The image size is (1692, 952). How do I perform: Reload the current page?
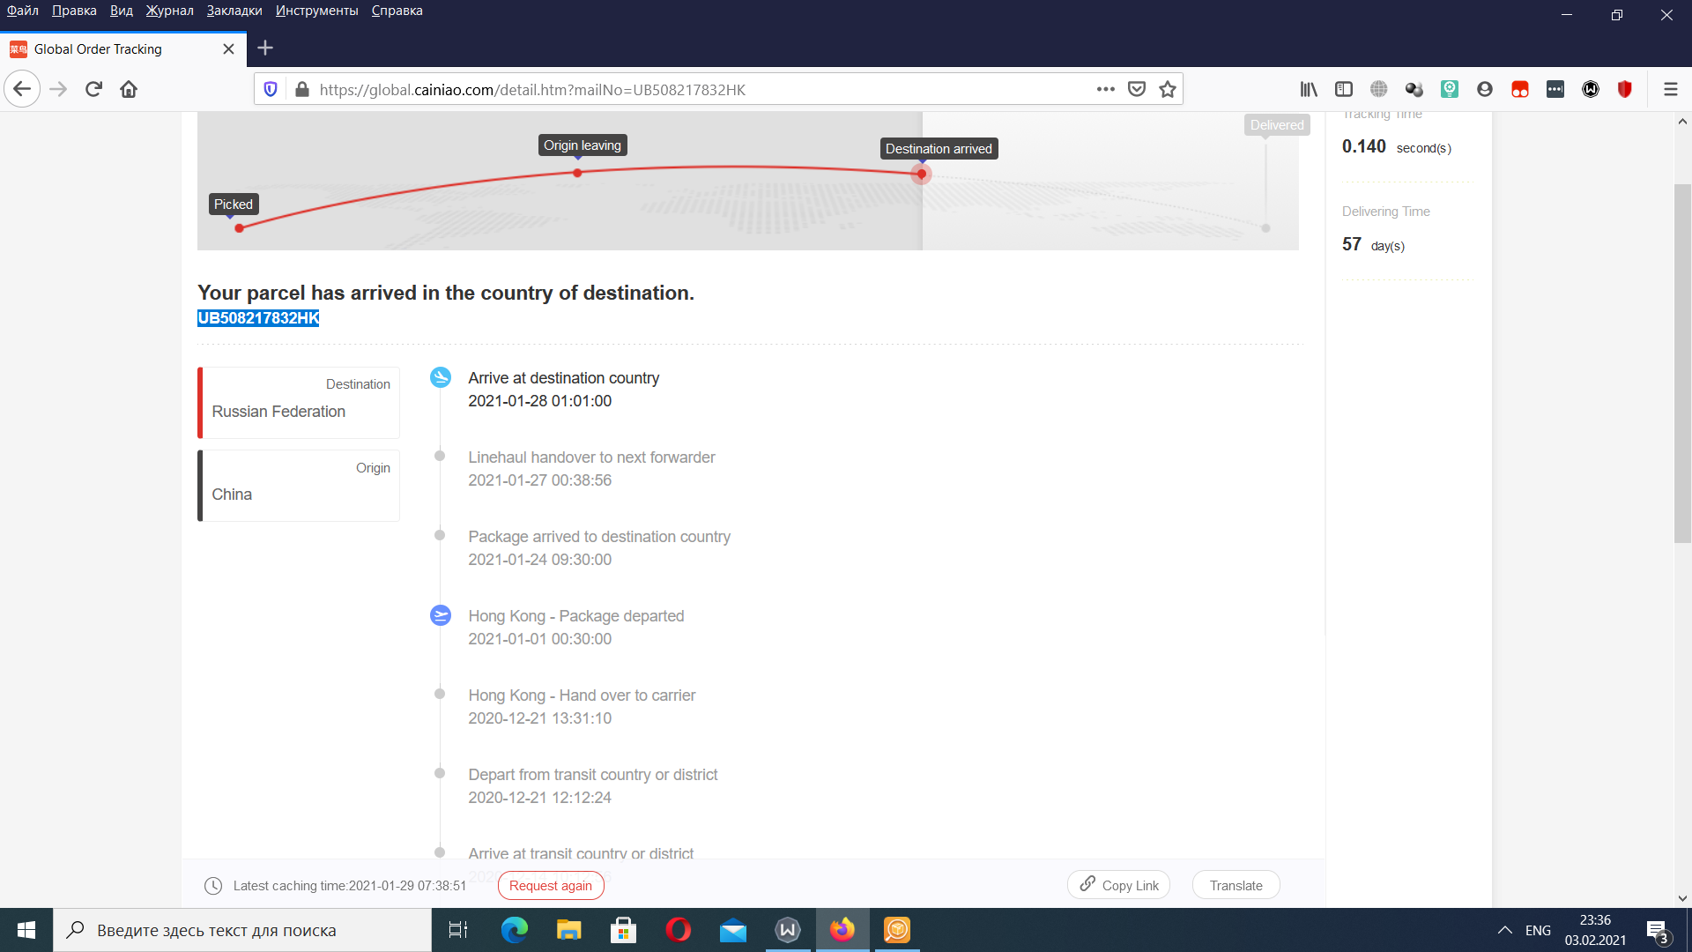(93, 89)
